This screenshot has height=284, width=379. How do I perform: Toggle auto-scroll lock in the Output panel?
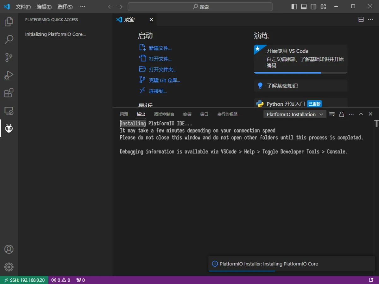tap(341, 114)
